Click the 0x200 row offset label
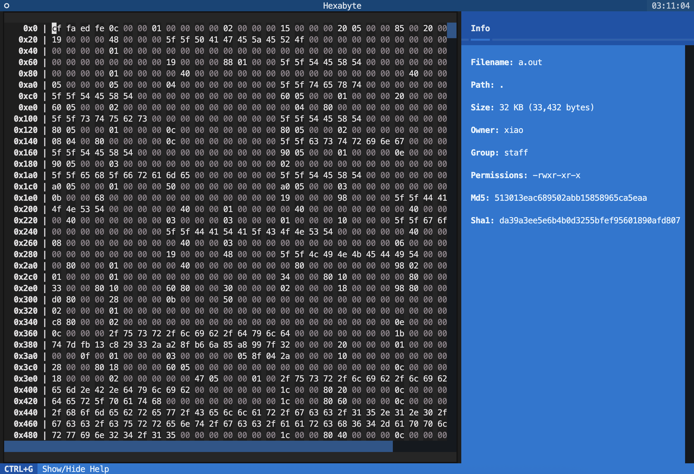This screenshot has width=694, height=474. pyautogui.click(x=26, y=209)
